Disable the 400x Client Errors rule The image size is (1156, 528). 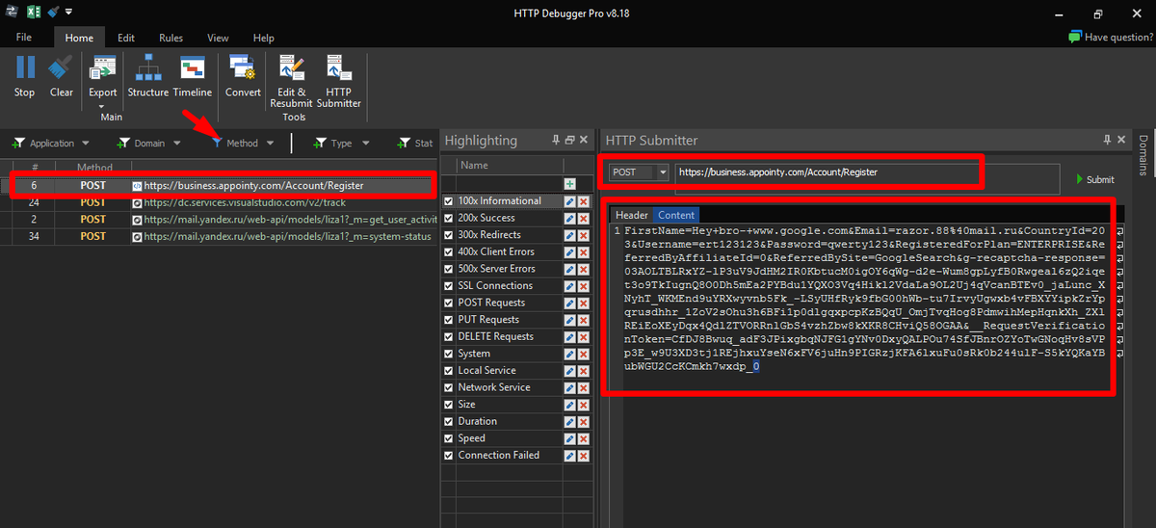tap(449, 251)
